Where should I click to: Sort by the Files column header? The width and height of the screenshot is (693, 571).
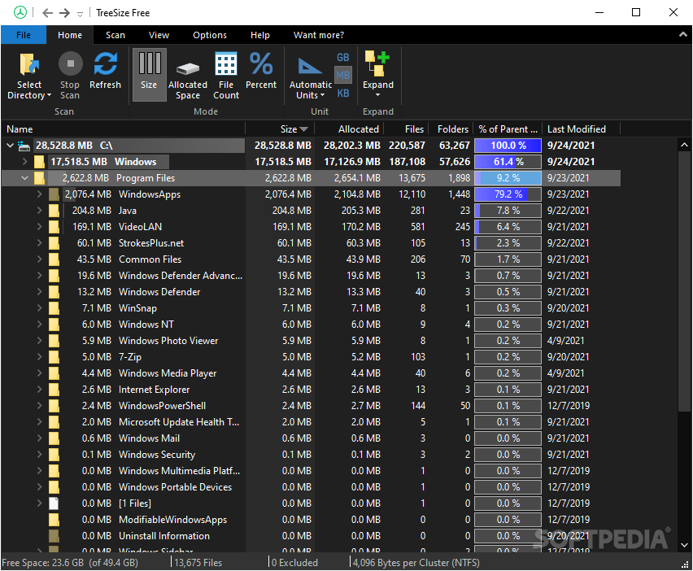405,129
